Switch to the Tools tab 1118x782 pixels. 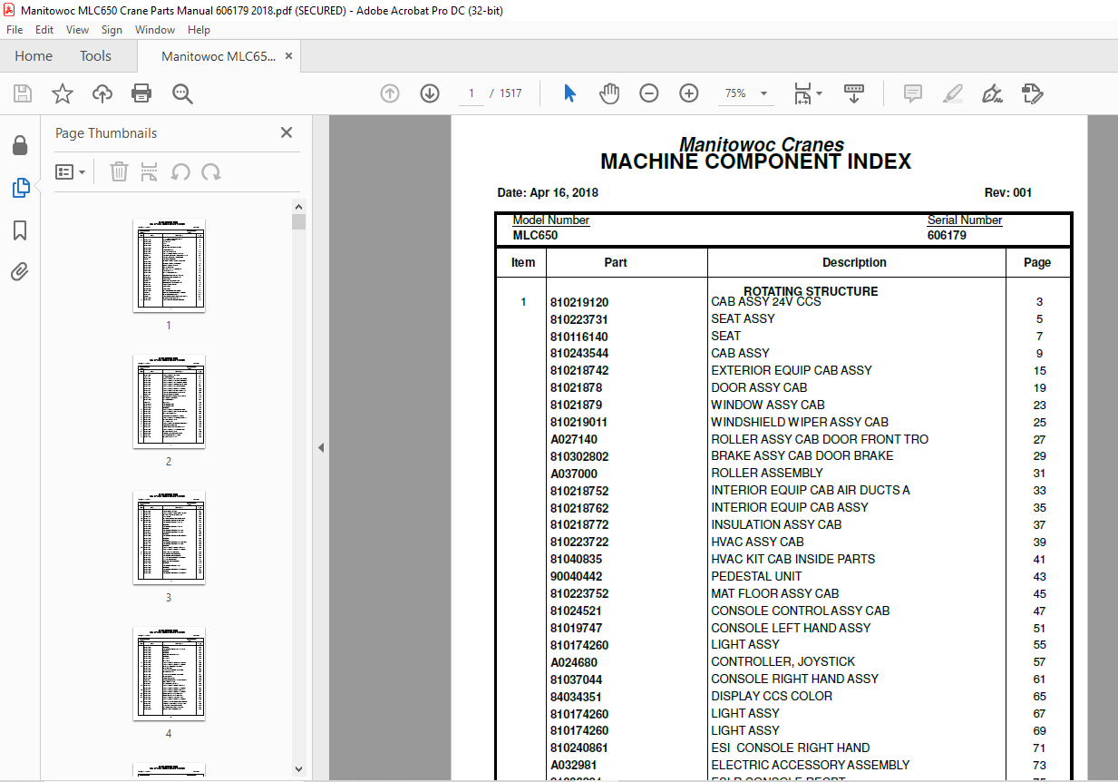click(95, 56)
